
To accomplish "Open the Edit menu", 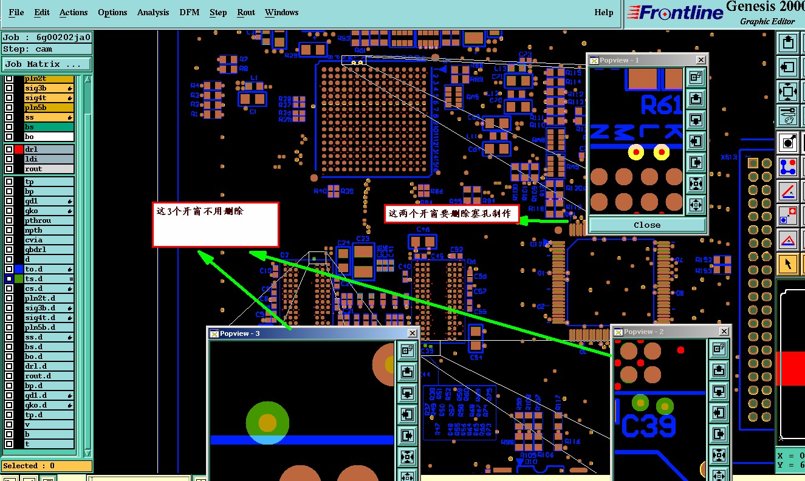I will 42,12.
